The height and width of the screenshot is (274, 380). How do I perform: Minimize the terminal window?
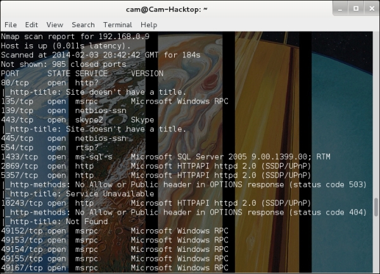click(x=341, y=9)
